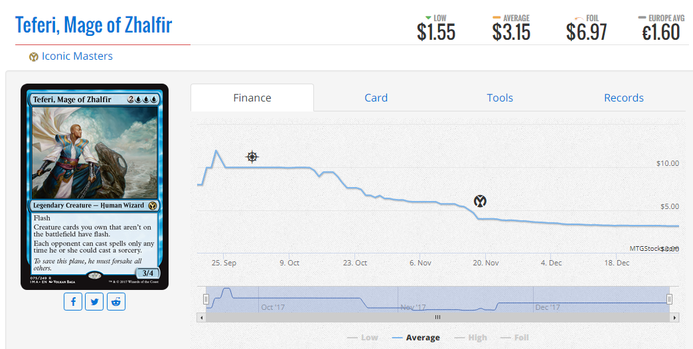The width and height of the screenshot is (693, 349).
Task: Switch to the Records tab
Action: coord(623,98)
